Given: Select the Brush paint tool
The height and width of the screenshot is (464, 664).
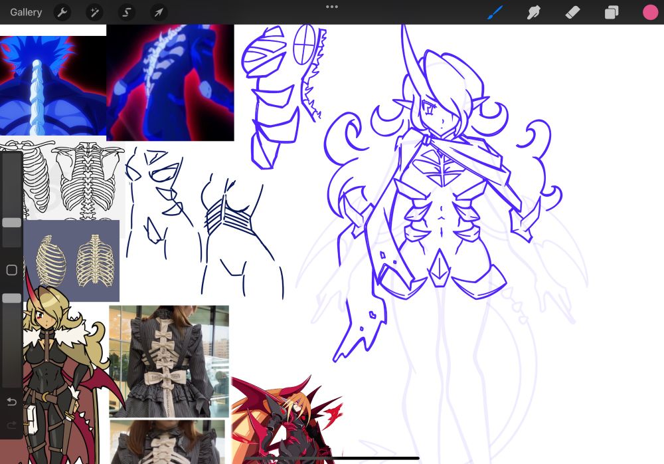Looking at the screenshot, I should tap(495, 13).
